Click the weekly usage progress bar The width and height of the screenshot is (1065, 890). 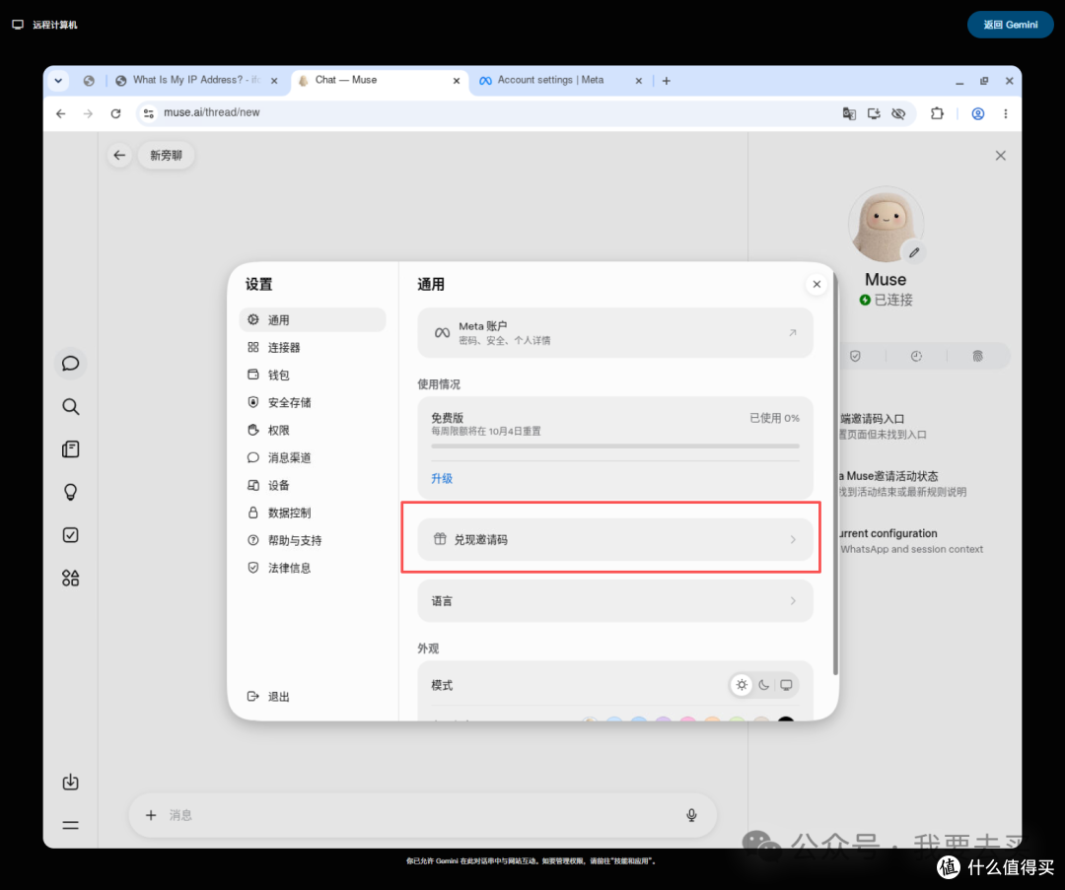tap(614, 446)
